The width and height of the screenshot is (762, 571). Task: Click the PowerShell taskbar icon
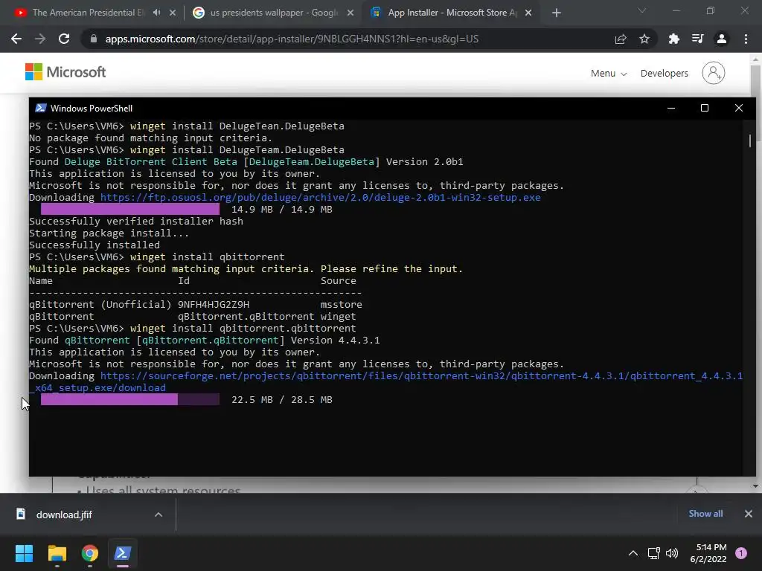[123, 553]
